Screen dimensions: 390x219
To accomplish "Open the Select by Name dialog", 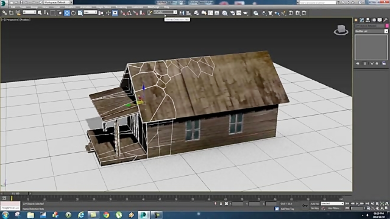I will 46,13.
